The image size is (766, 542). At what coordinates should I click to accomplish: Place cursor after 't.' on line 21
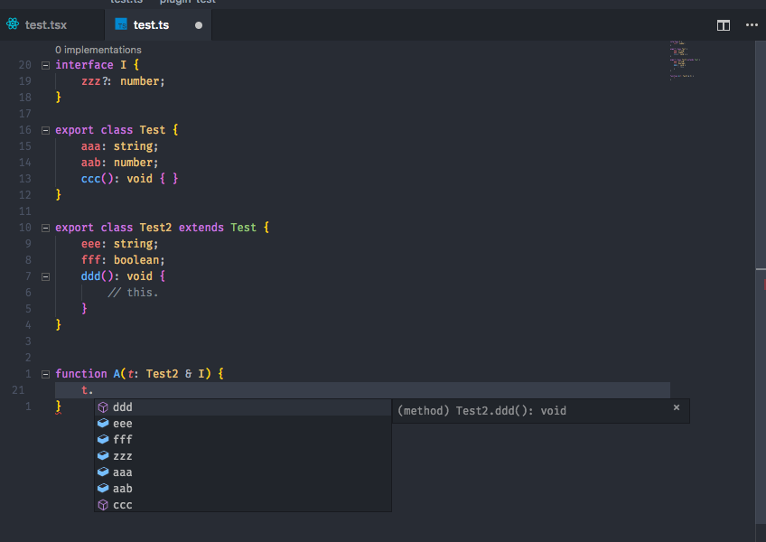coord(93,390)
